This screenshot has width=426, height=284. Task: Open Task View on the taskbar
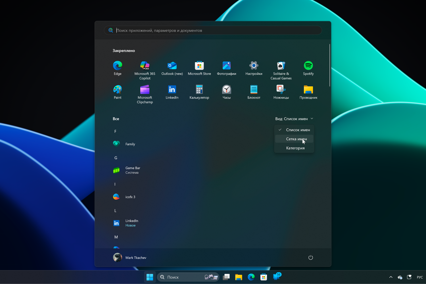point(226,277)
